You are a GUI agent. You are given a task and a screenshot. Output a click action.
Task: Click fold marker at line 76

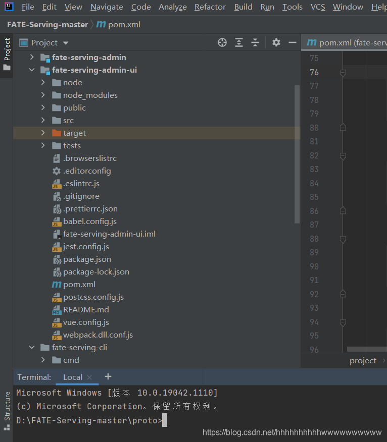click(343, 73)
